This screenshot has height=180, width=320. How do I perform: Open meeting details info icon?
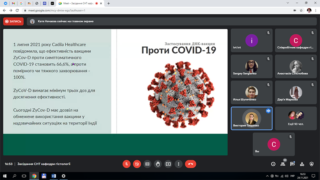coord(273,164)
